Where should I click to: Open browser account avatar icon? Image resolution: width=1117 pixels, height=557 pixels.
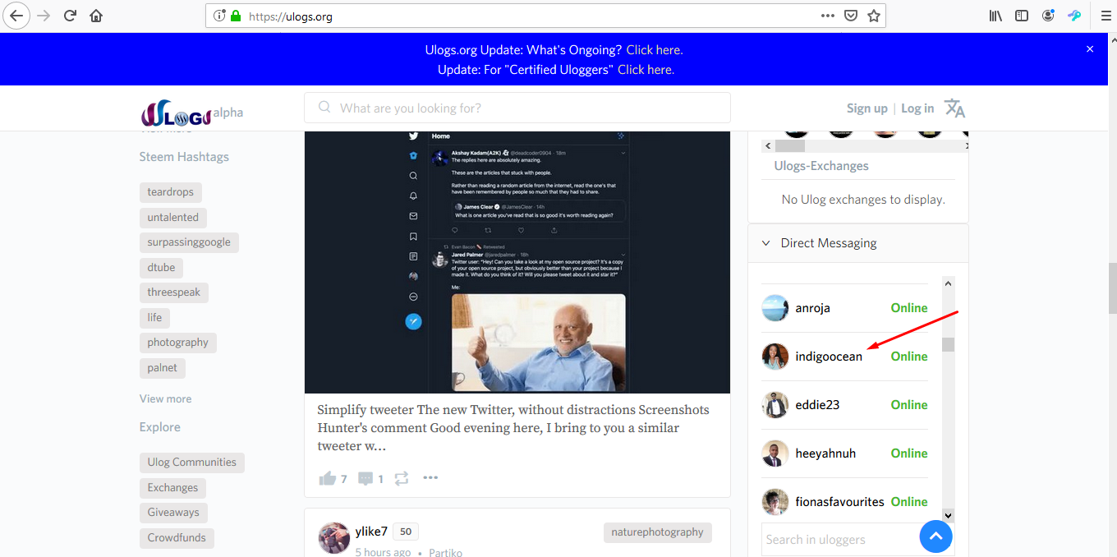click(x=1048, y=16)
